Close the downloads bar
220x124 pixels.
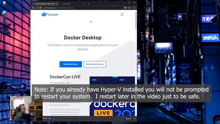pos(135,119)
